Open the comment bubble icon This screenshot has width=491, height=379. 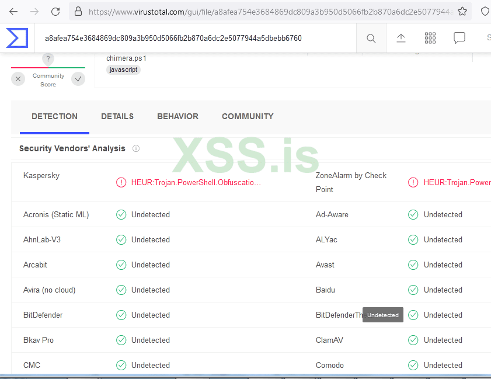click(459, 38)
